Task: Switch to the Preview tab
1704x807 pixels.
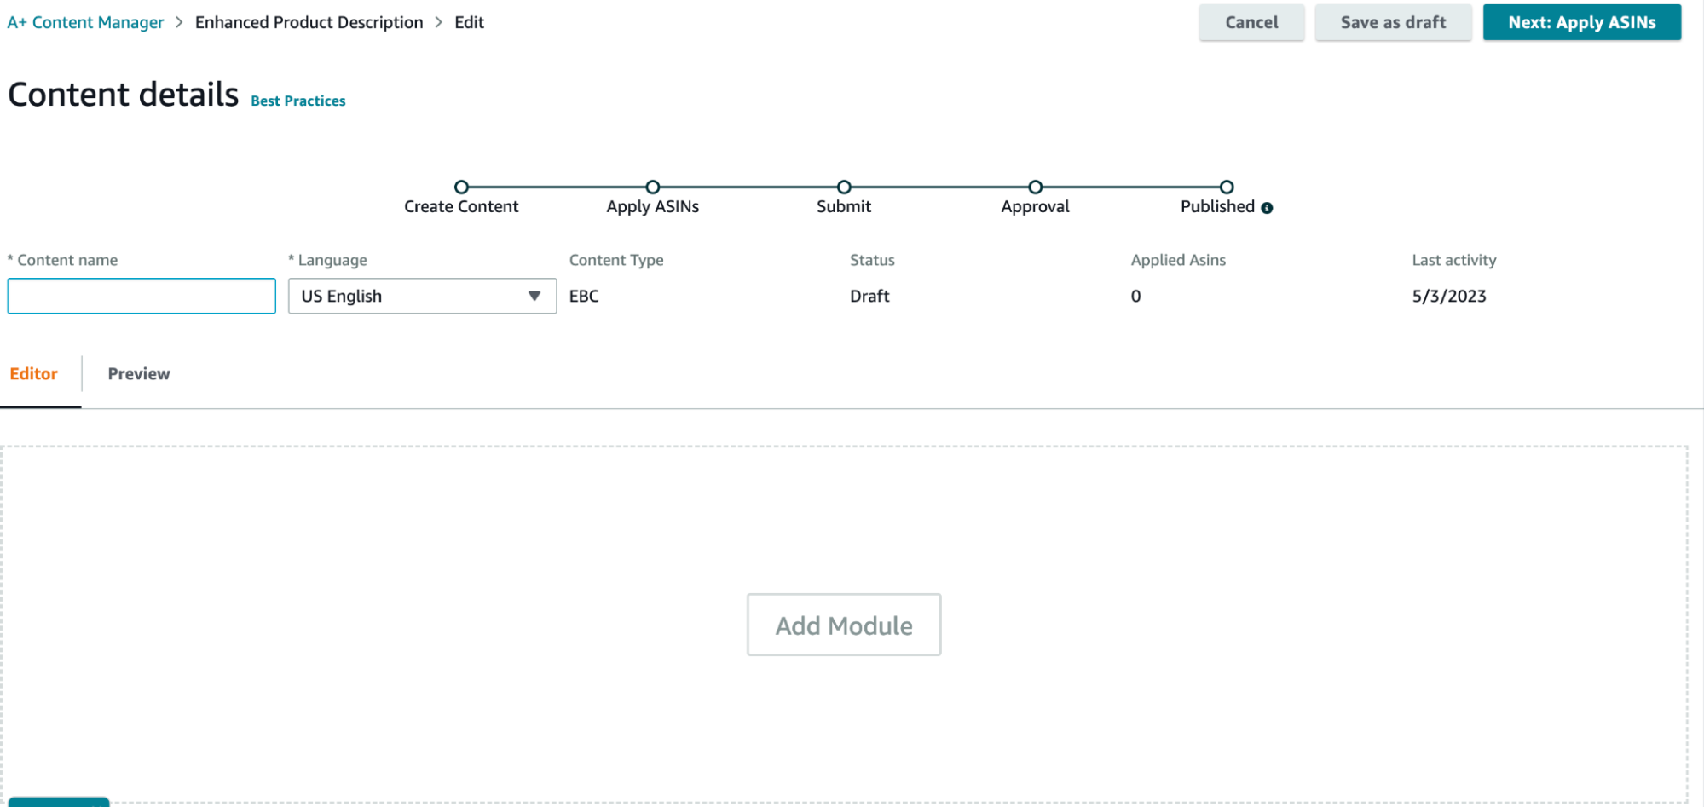Action: [x=139, y=373]
